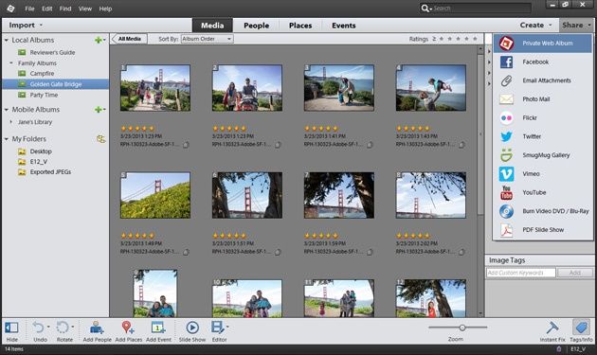The height and width of the screenshot is (355, 597).
Task: Select the Campfire album
Action: pos(42,74)
